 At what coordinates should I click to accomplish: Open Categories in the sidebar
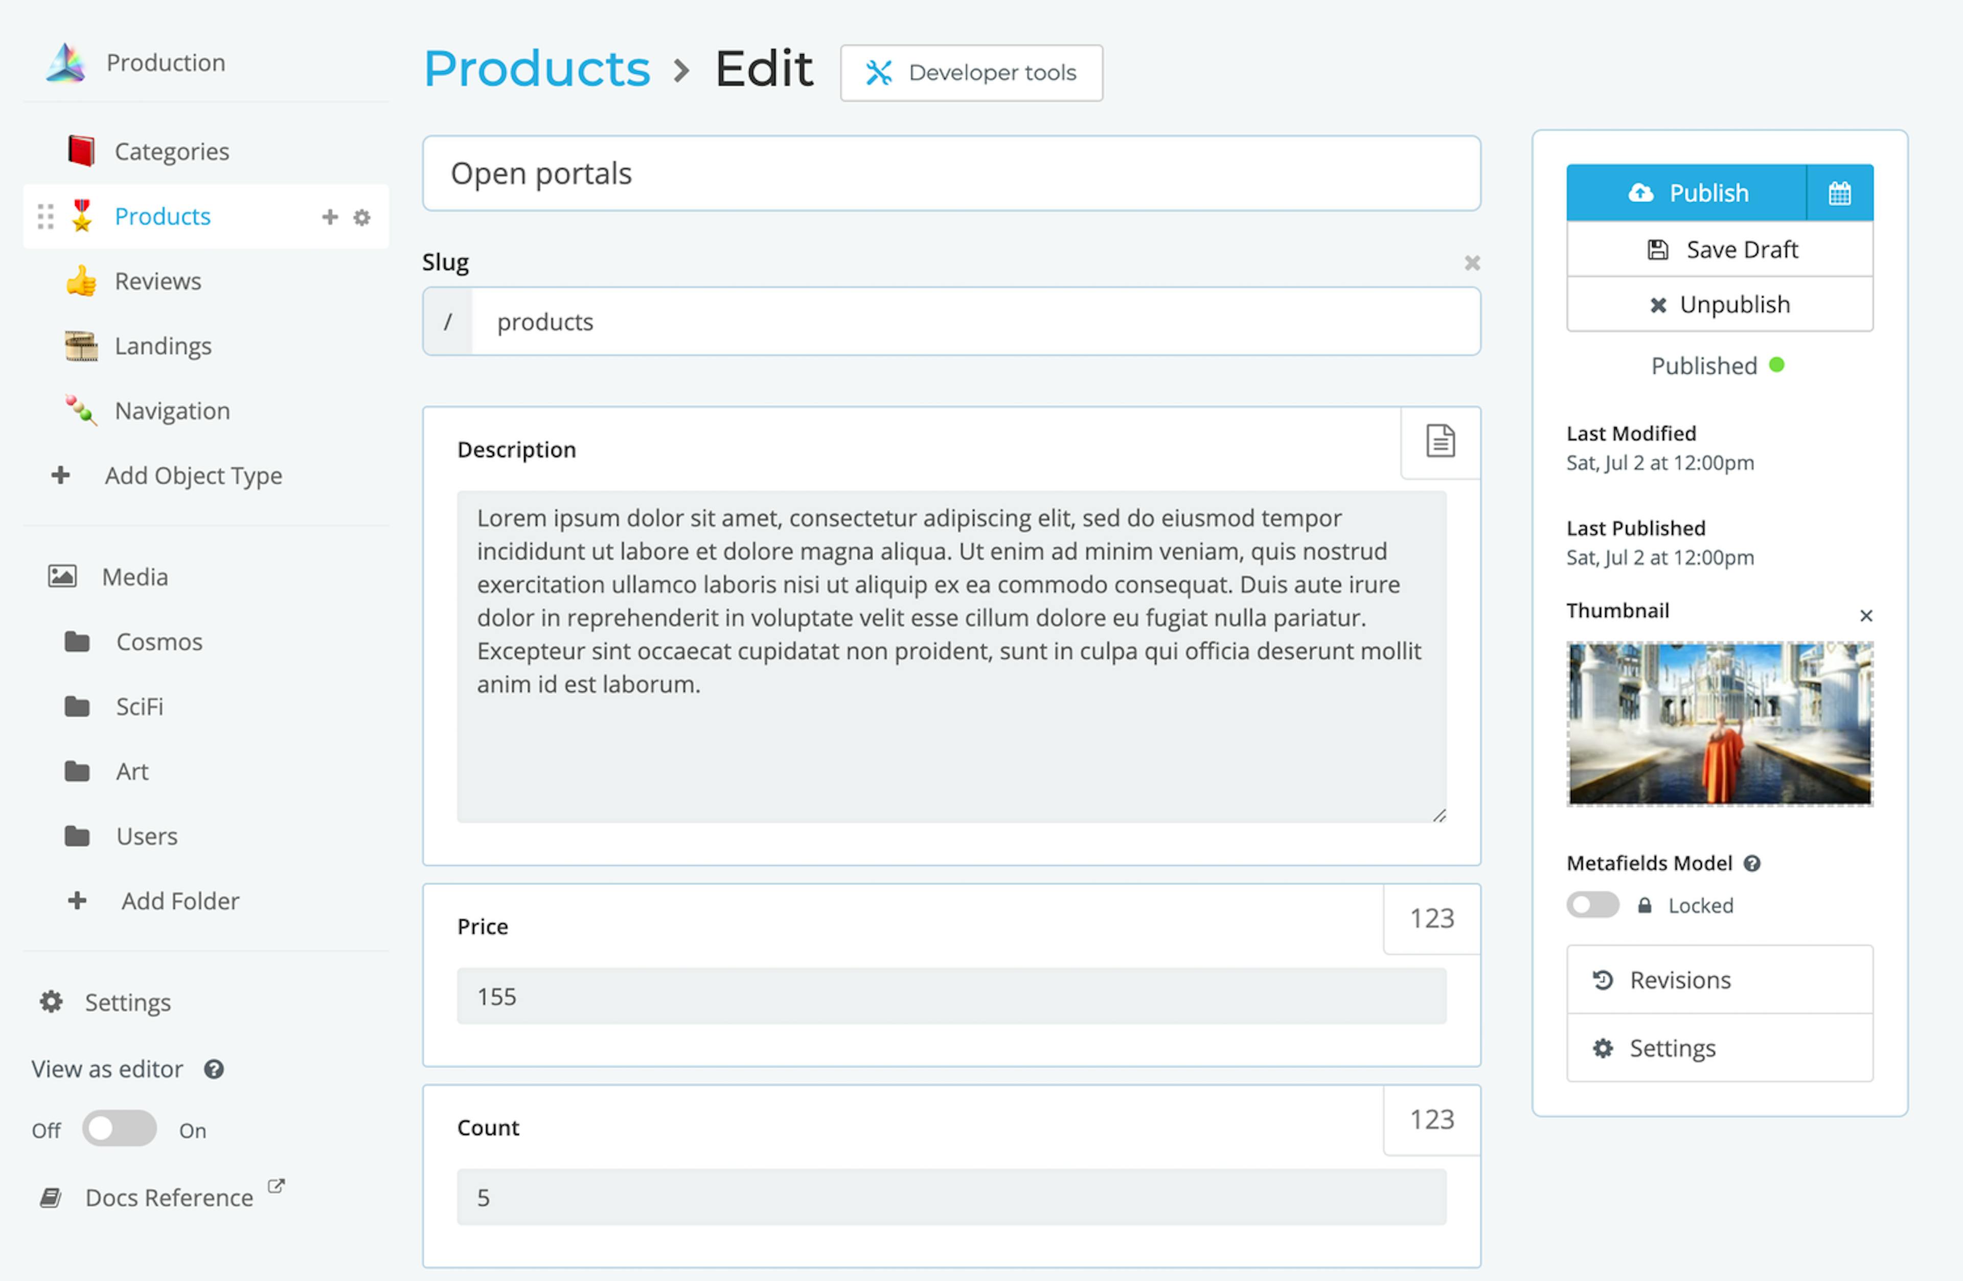172,152
